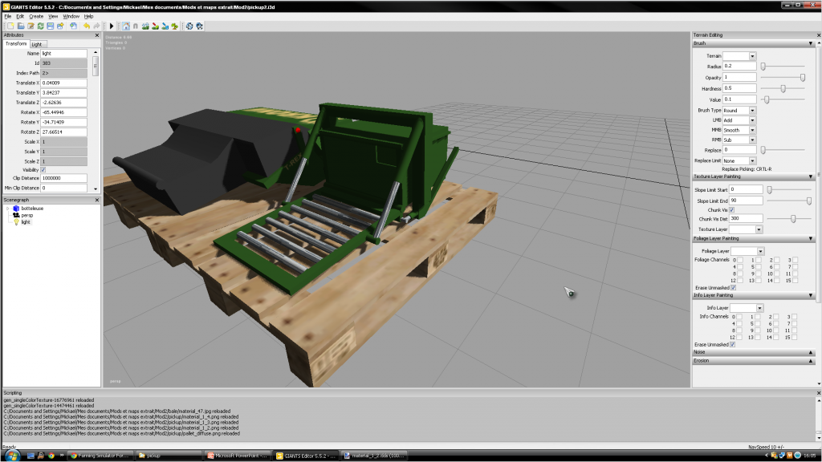Check Info Channel 0 checkbox
The height and width of the screenshot is (462, 822).
point(739,316)
